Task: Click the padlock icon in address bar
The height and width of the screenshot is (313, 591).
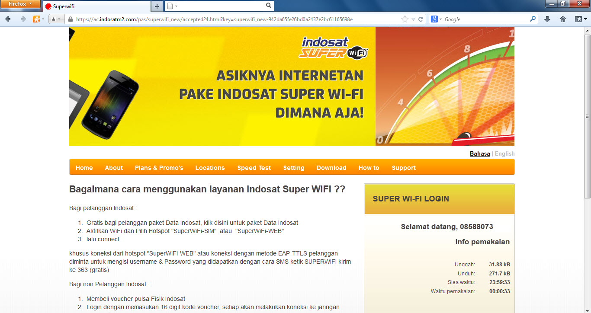Action: (x=71, y=19)
